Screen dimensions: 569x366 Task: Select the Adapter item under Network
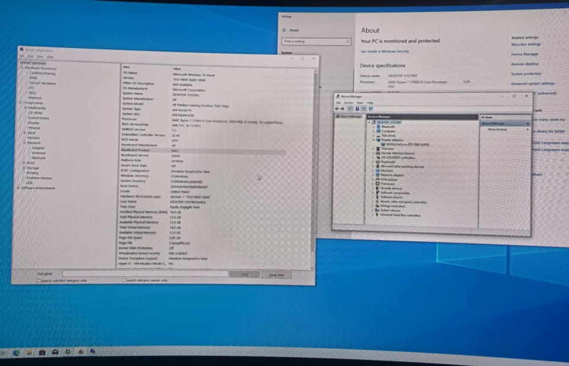click(x=38, y=148)
